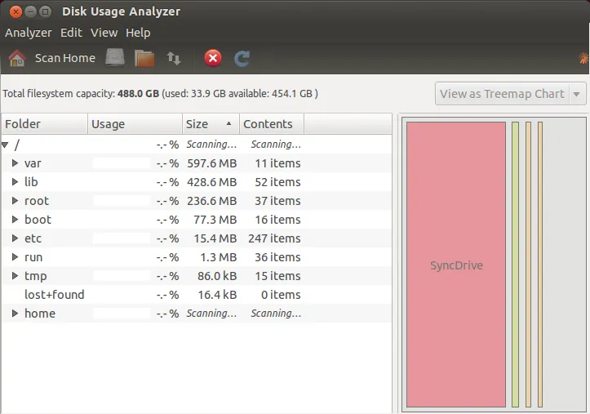Click the Scan Folder icon in toolbar

[144, 58]
